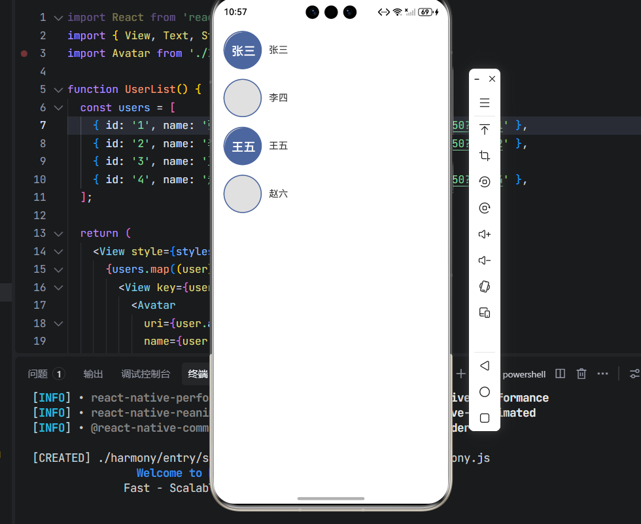Click the 'UserList' function name on line 5
This screenshot has height=524, width=641.
pos(150,90)
